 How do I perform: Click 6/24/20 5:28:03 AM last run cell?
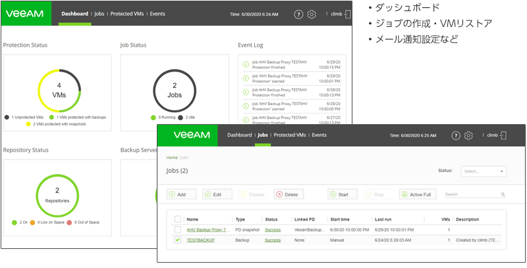tap(393, 240)
